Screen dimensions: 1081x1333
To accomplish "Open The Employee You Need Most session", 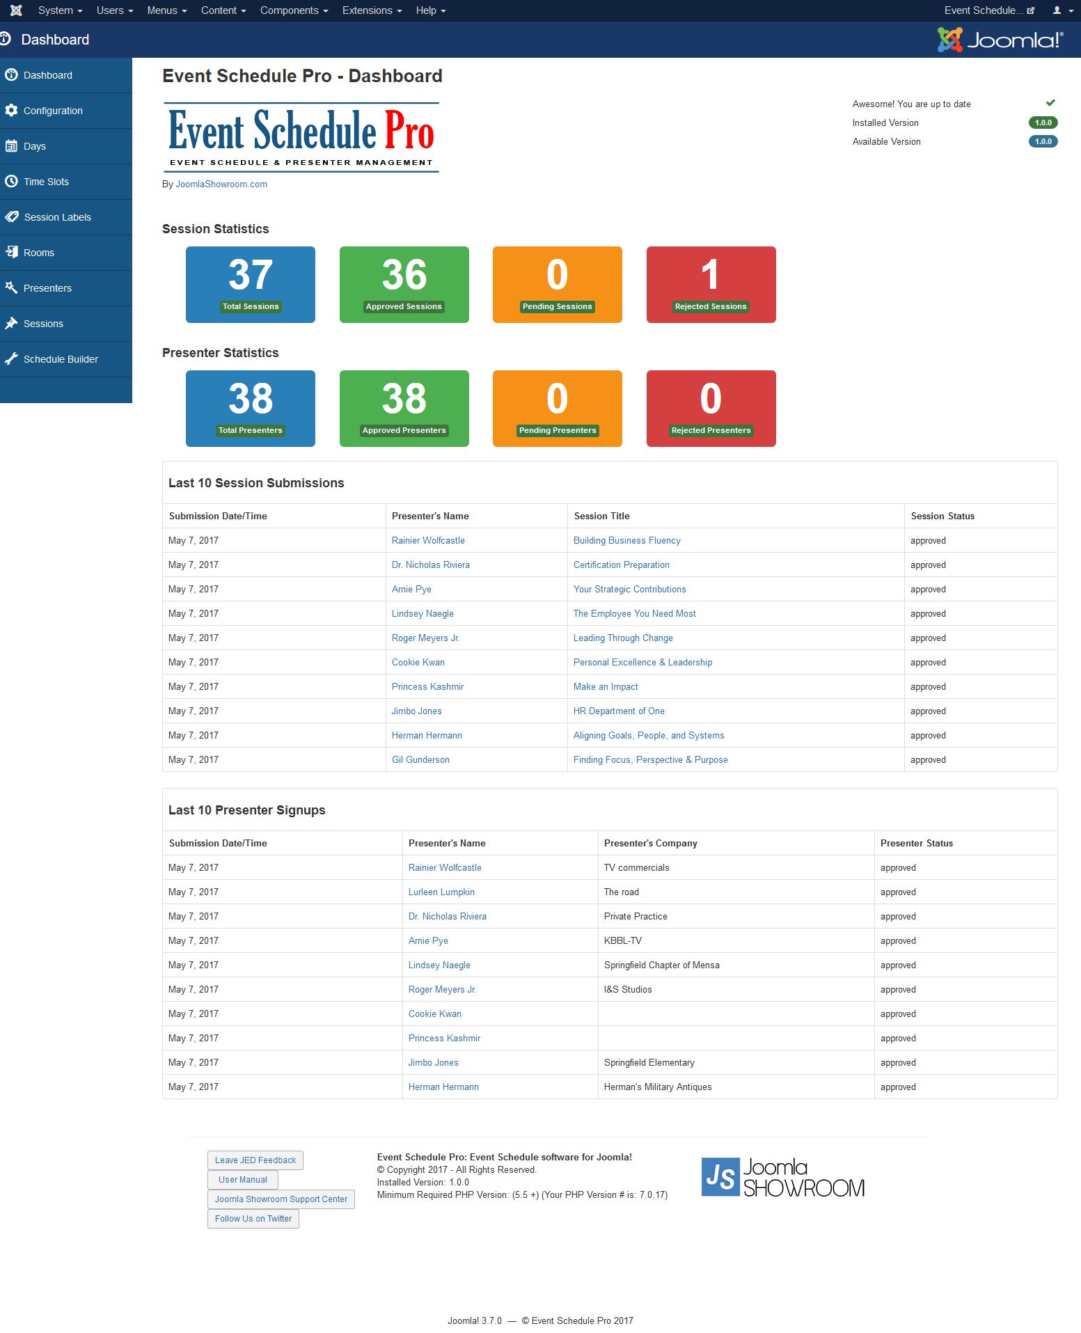I will click(x=635, y=614).
